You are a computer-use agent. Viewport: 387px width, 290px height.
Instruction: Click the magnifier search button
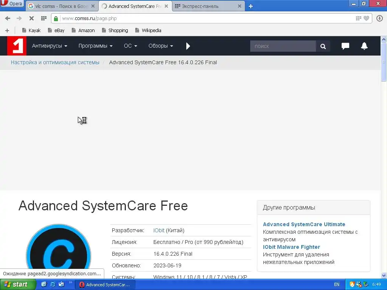[323, 46]
